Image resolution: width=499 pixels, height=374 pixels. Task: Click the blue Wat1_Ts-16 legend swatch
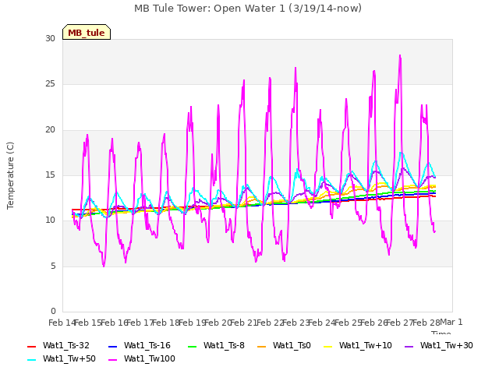112,346
